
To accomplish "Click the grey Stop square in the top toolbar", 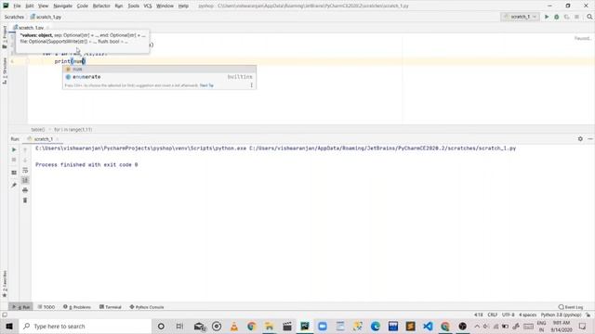I will click(x=576, y=17).
